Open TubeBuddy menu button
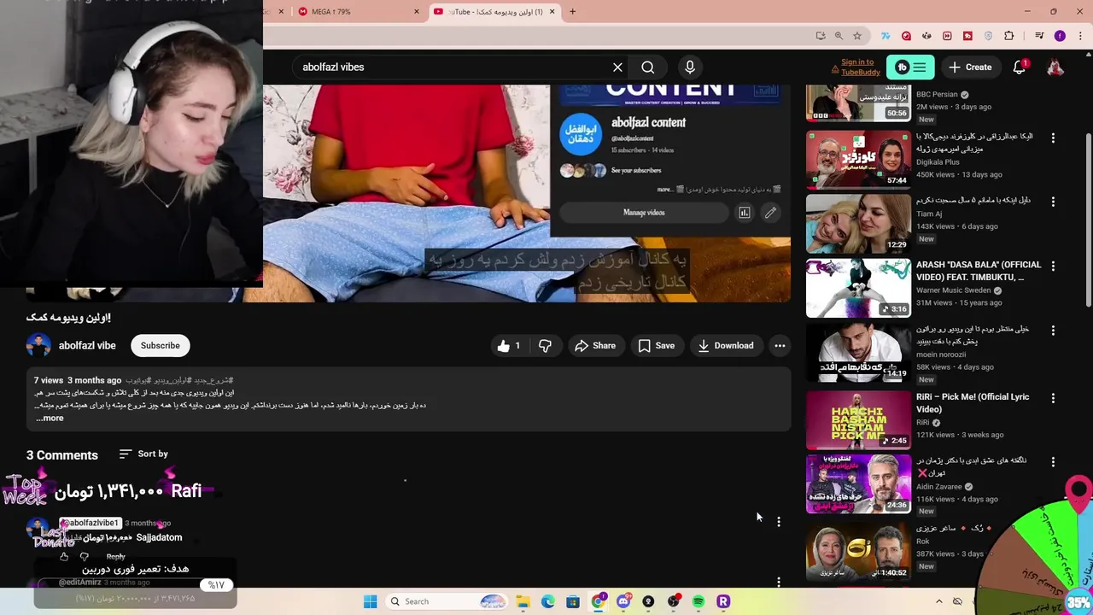 coord(910,67)
